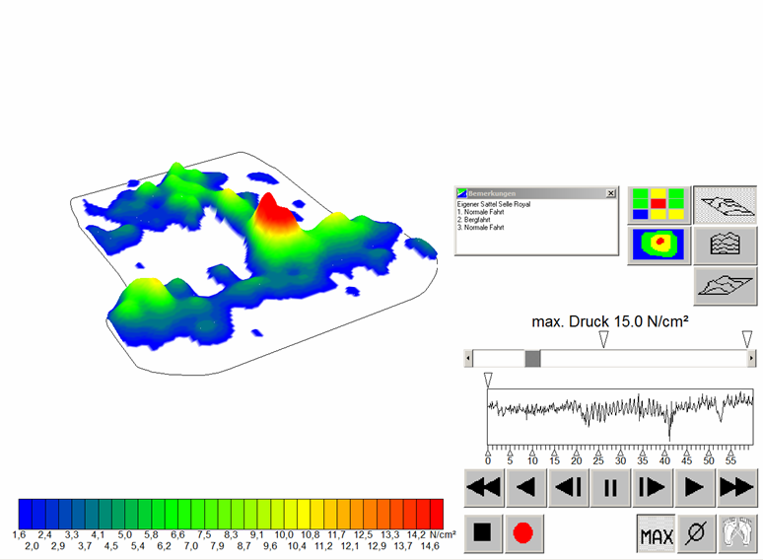Pause the playback
The height and width of the screenshot is (560, 763).
click(x=610, y=487)
